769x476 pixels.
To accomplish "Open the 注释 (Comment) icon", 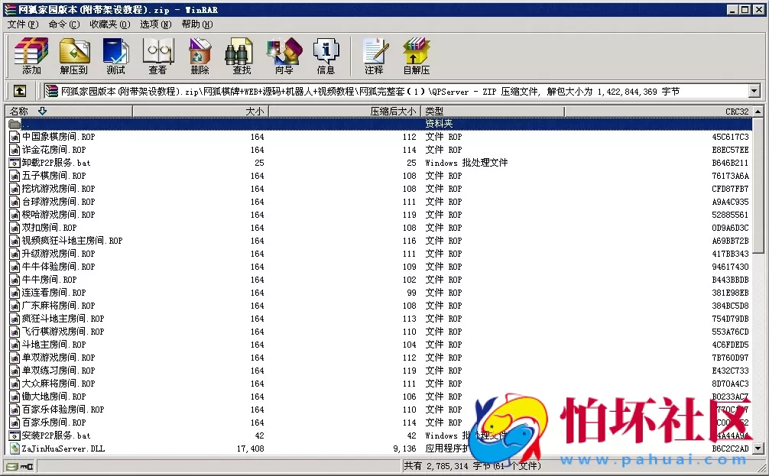I will coord(374,55).
